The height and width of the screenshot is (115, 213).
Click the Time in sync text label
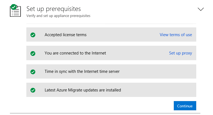pos(82,71)
